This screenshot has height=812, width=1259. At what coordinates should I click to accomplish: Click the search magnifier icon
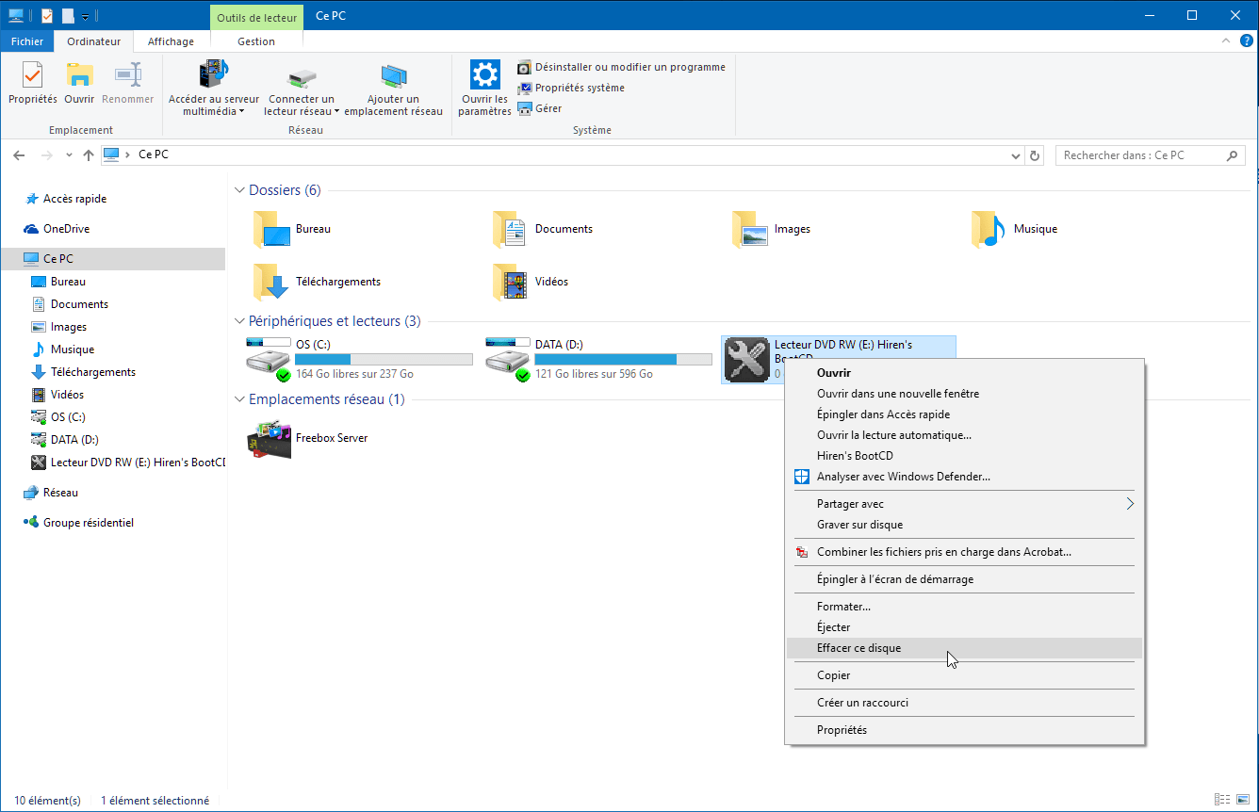pyautogui.click(x=1234, y=155)
